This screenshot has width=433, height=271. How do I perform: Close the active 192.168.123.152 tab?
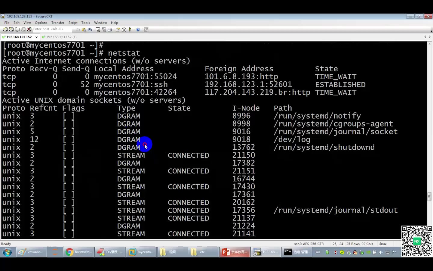36,37
